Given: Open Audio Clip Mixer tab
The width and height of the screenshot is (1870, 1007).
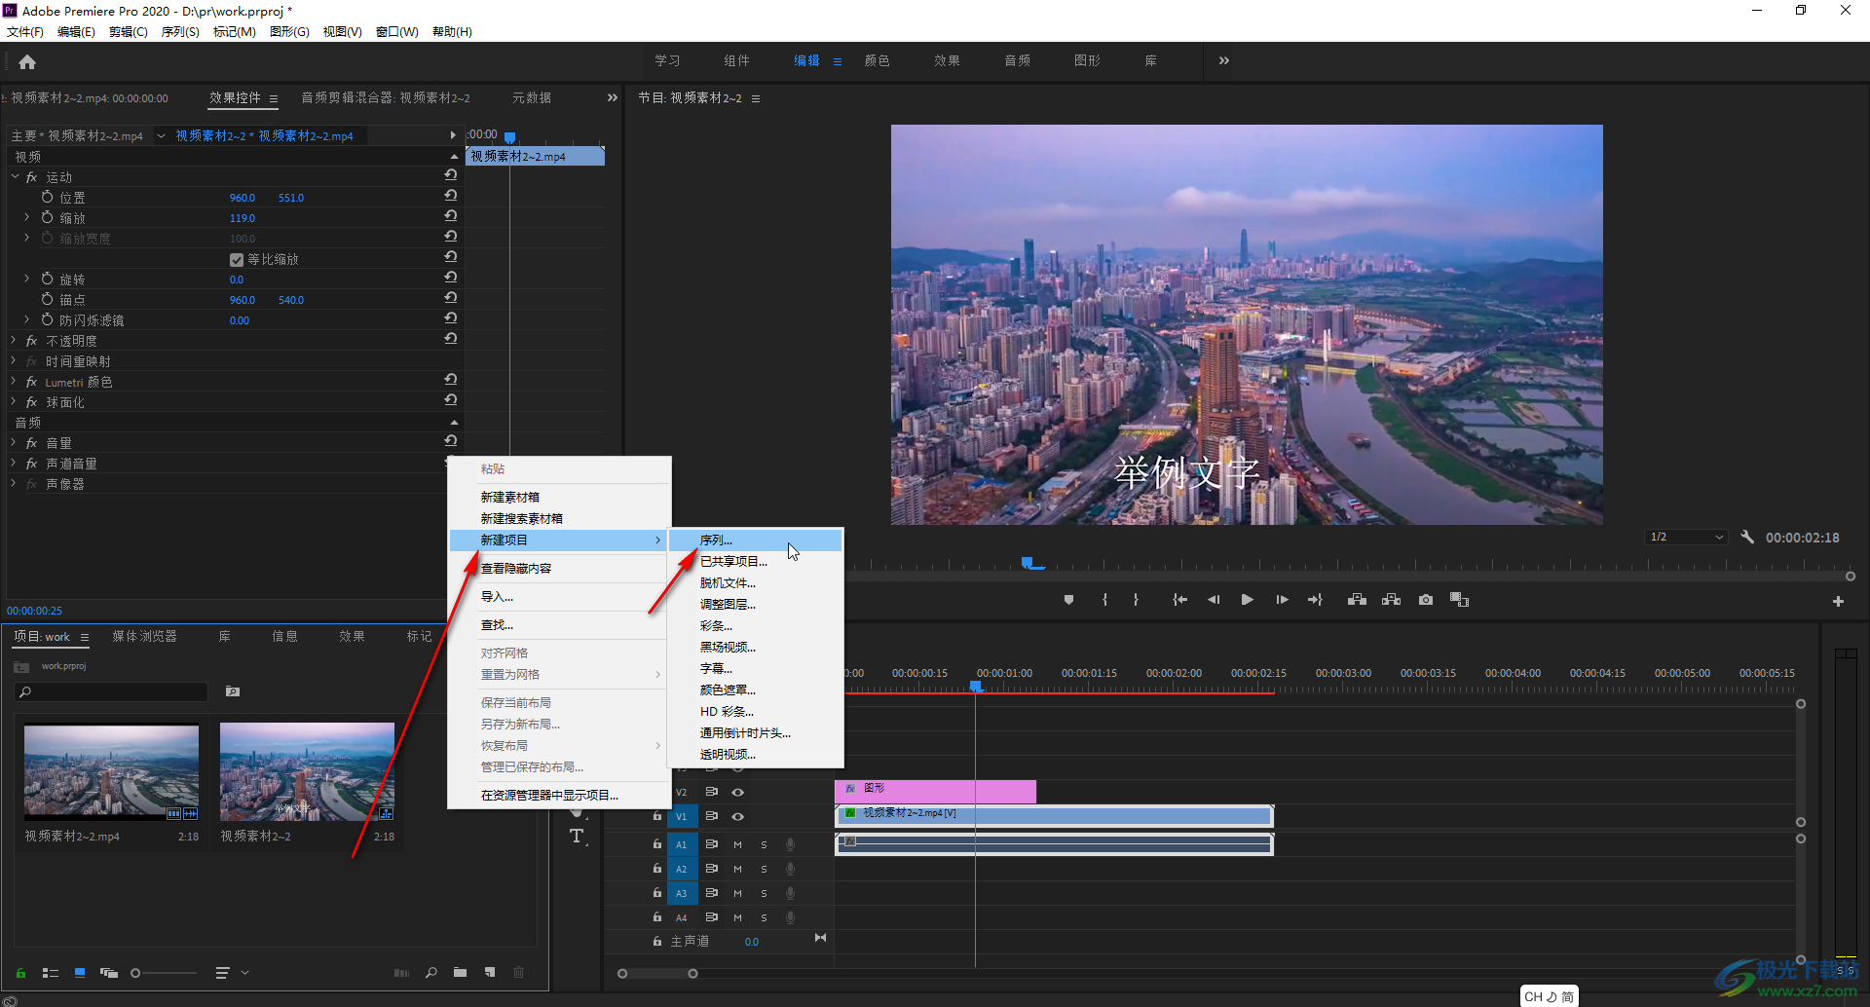Looking at the screenshot, I should (x=386, y=97).
